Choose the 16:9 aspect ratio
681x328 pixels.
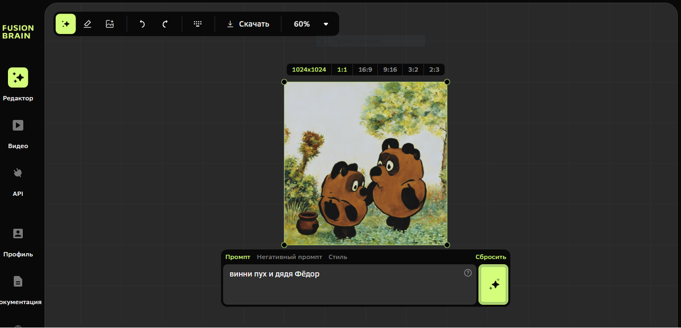pyautogui.click(x=365, y=70)
